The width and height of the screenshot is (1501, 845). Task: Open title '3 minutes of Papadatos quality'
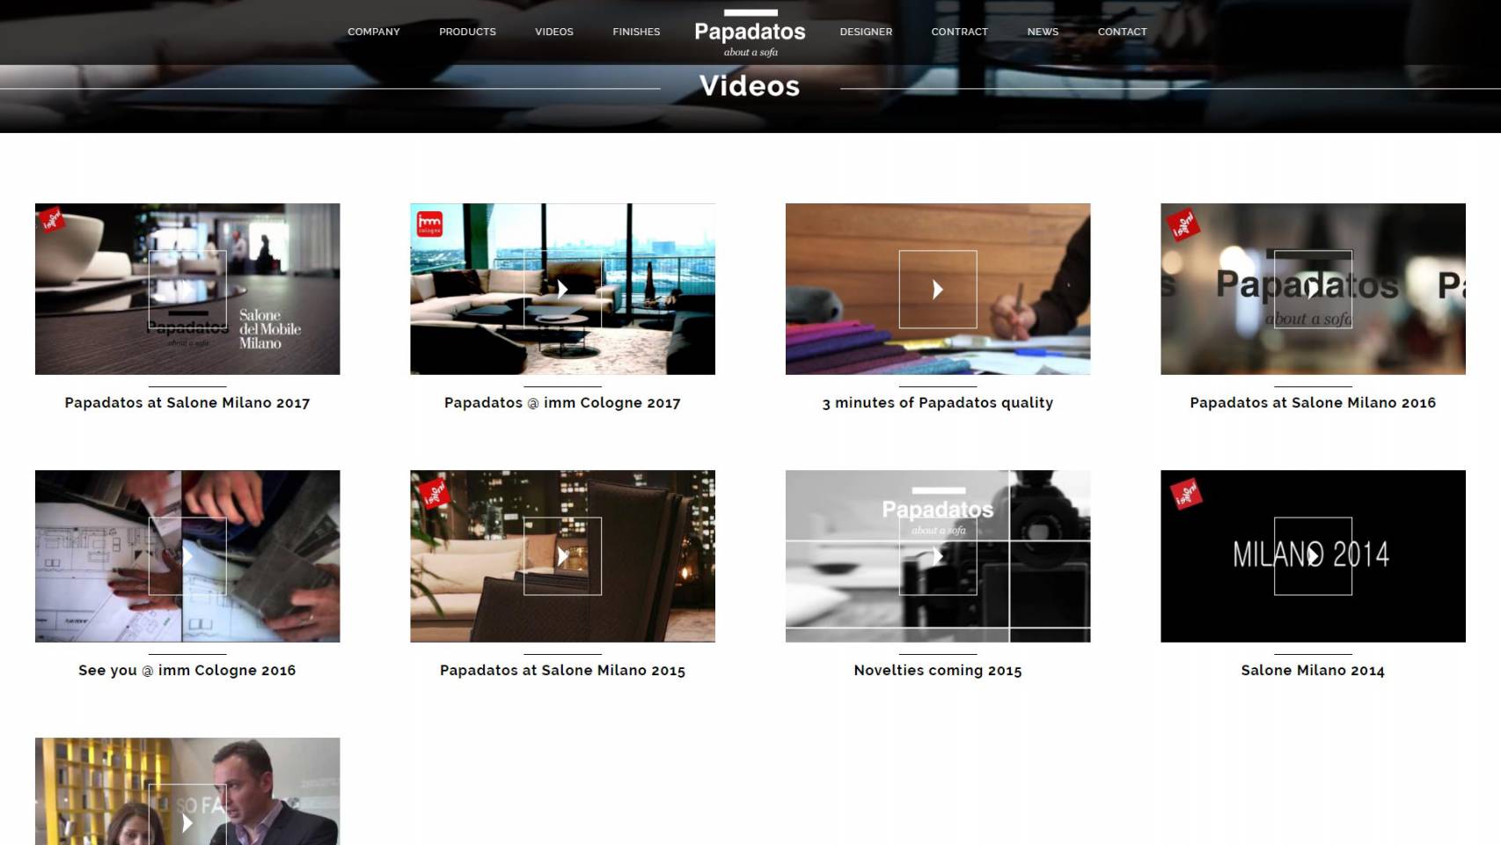pyautogui.click(x=938, y=402)
